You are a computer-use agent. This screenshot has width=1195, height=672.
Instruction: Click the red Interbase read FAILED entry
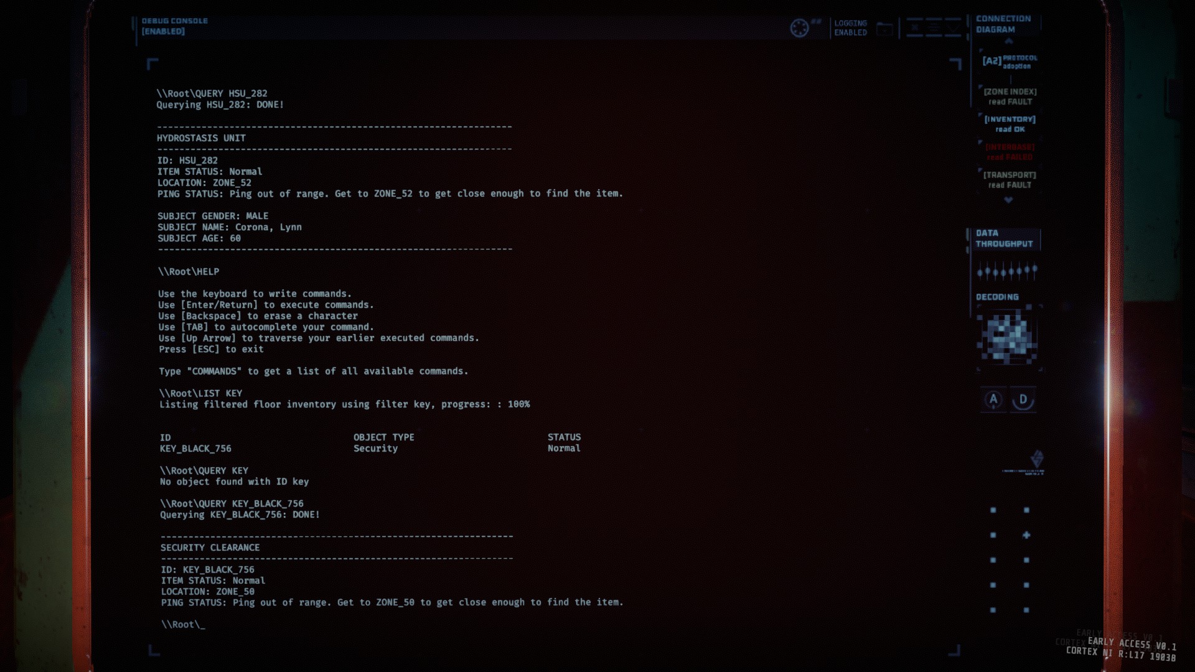(x=1010, y=152)
